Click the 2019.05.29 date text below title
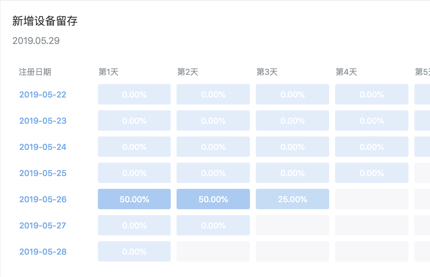 point(36,41)
